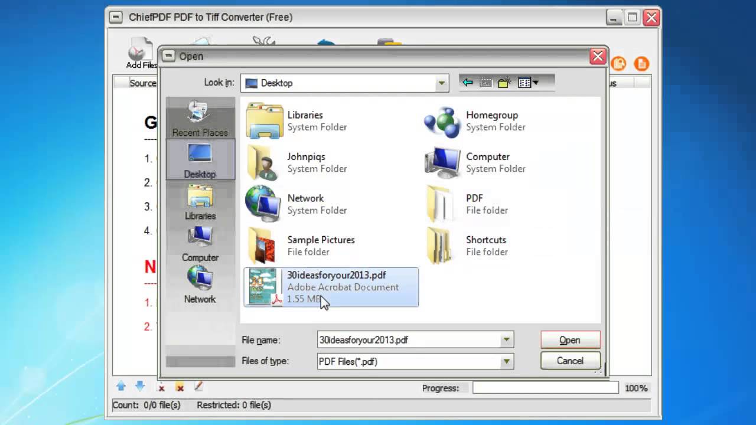This screenshot has height=425, width=756.
Task: Maximize the ChiefPDF converter window
Action: click(633, 17)
